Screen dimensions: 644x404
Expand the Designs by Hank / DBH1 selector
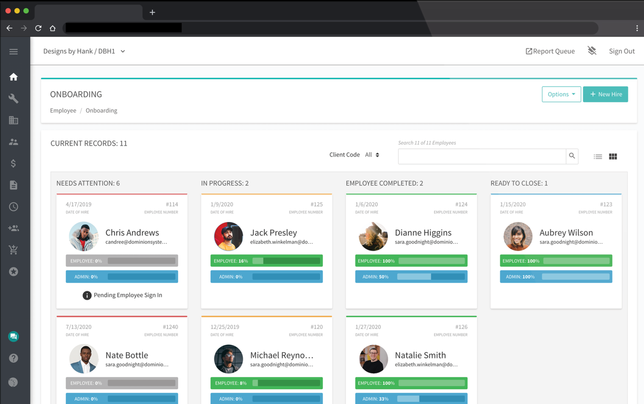[84, 51]
